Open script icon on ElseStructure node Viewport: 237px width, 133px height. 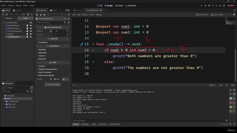click(x=27, y=28)
